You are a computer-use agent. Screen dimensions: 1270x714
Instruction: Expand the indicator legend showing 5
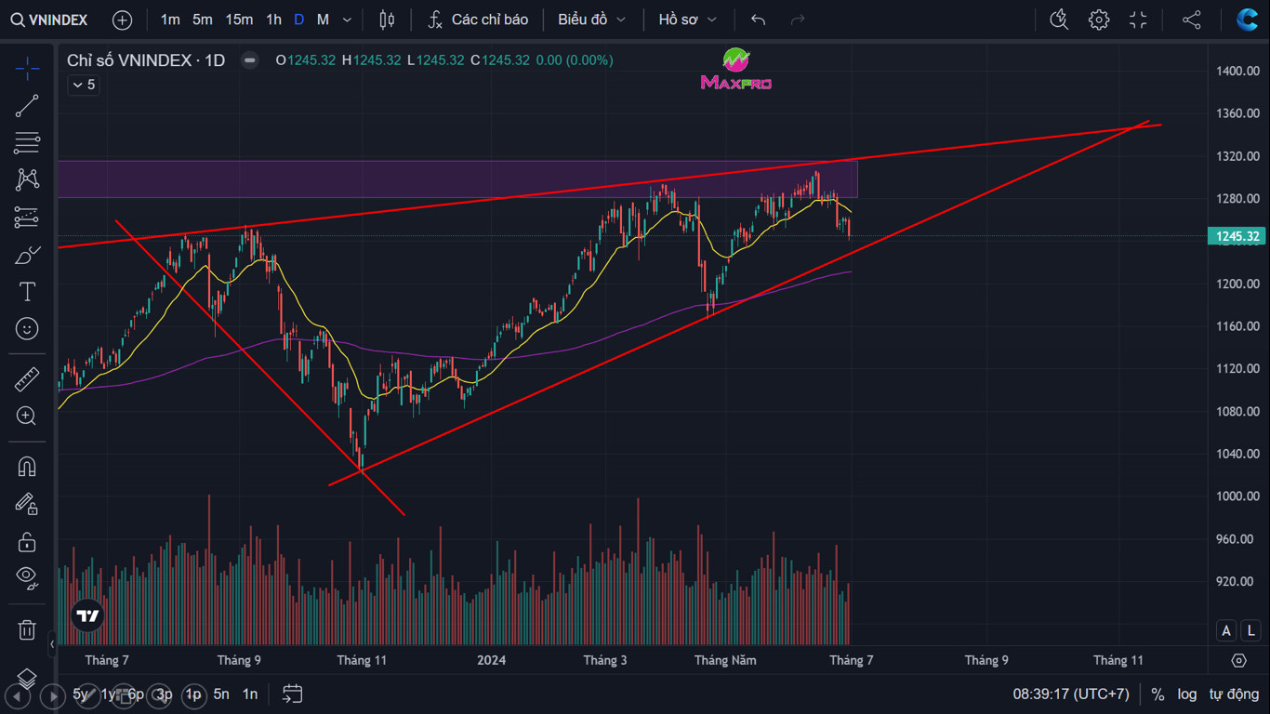tap(83, 85)
